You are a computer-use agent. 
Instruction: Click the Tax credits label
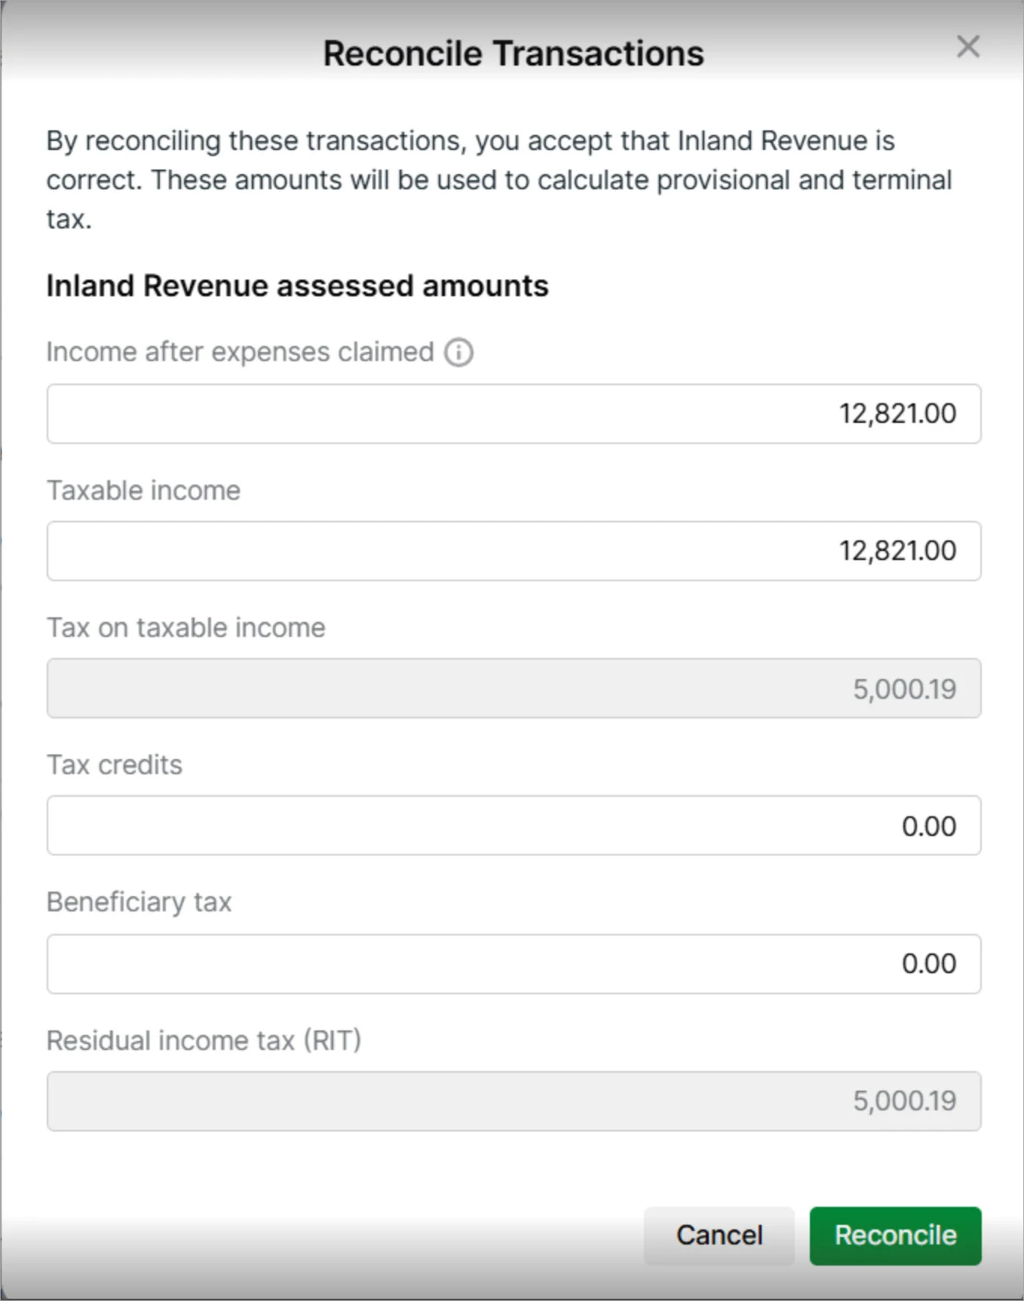point(115,764)
